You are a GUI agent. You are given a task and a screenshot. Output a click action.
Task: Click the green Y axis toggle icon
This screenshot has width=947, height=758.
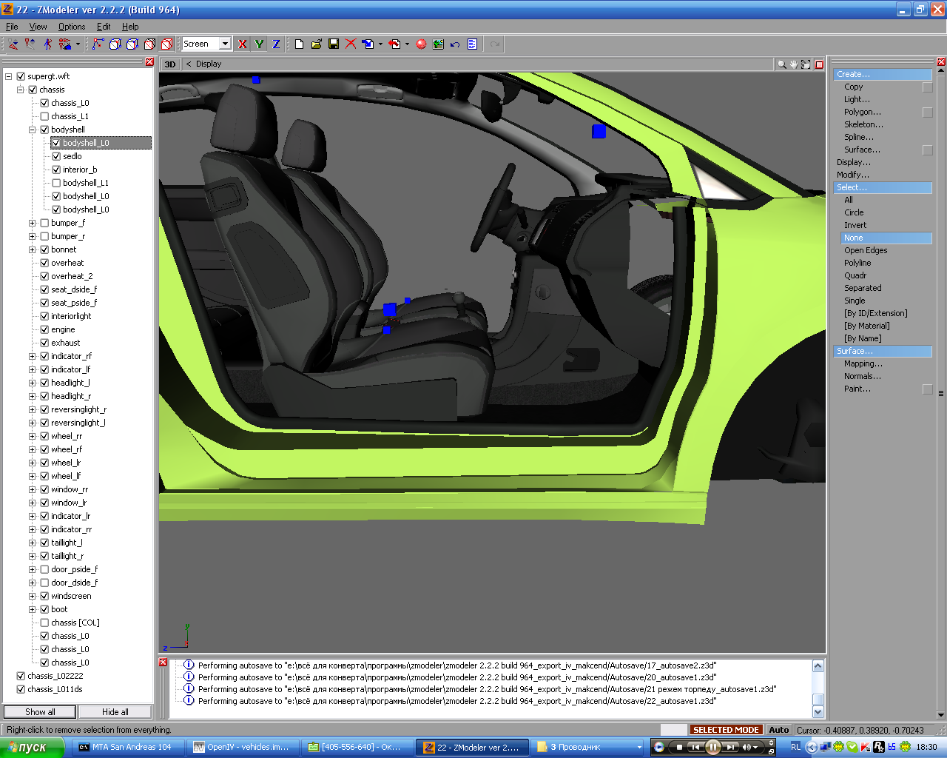click(259, 44)
